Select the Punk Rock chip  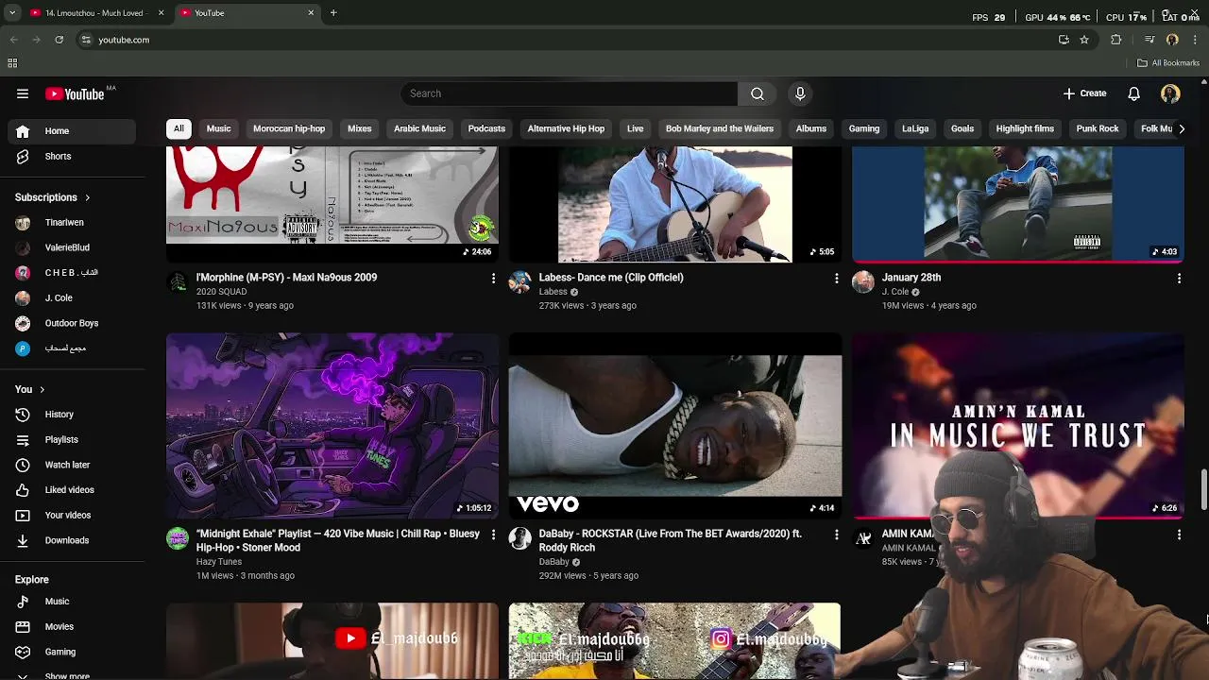coord(1098,128)
